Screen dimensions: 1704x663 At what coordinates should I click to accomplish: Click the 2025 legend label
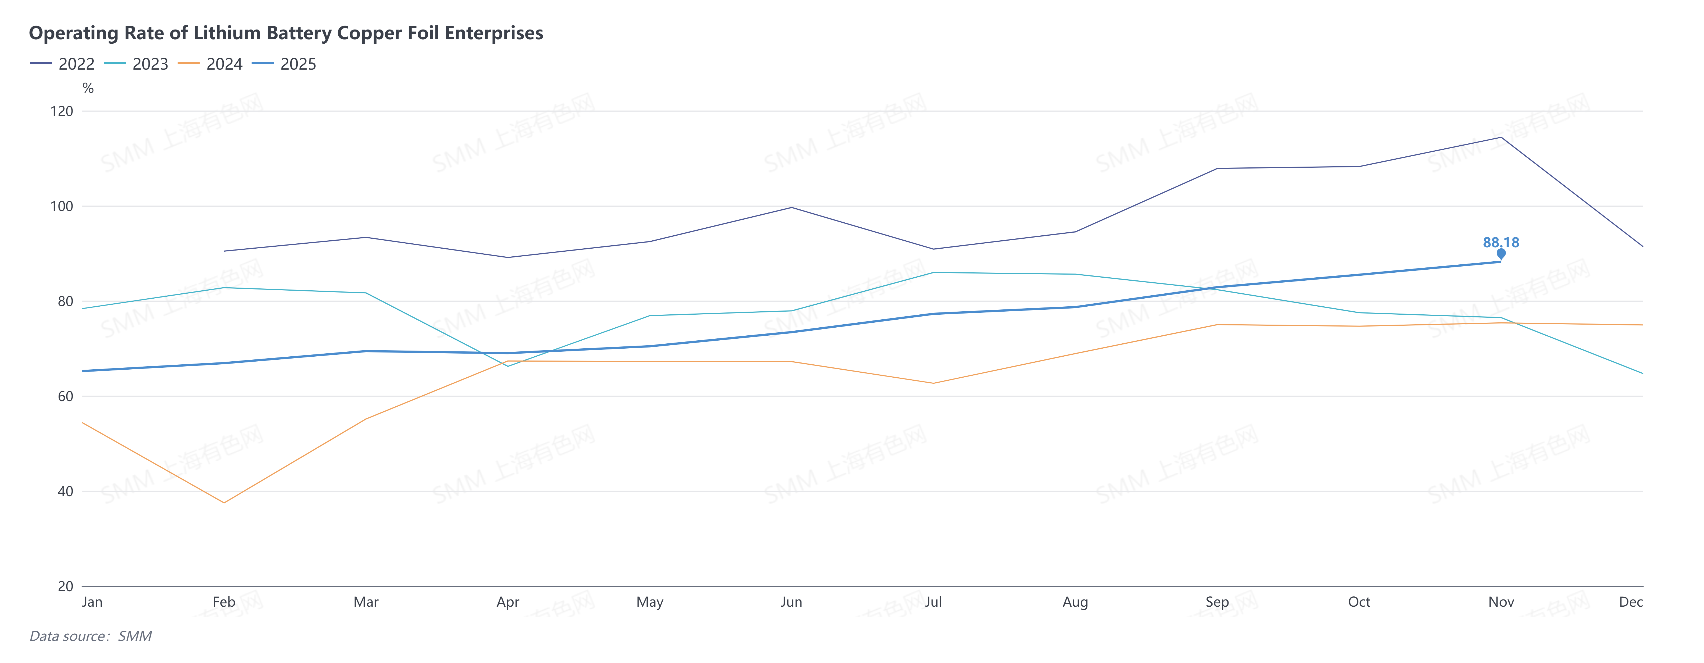pos(298,64)
